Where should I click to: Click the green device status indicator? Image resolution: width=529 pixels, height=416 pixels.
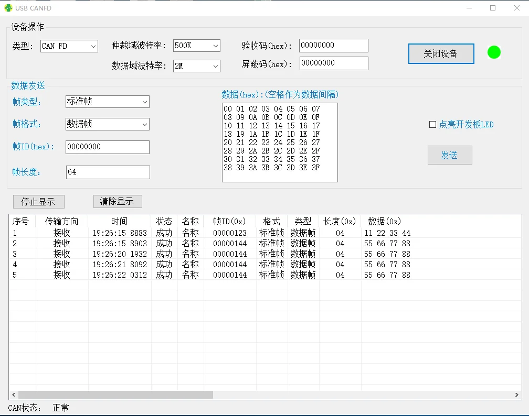494,52
